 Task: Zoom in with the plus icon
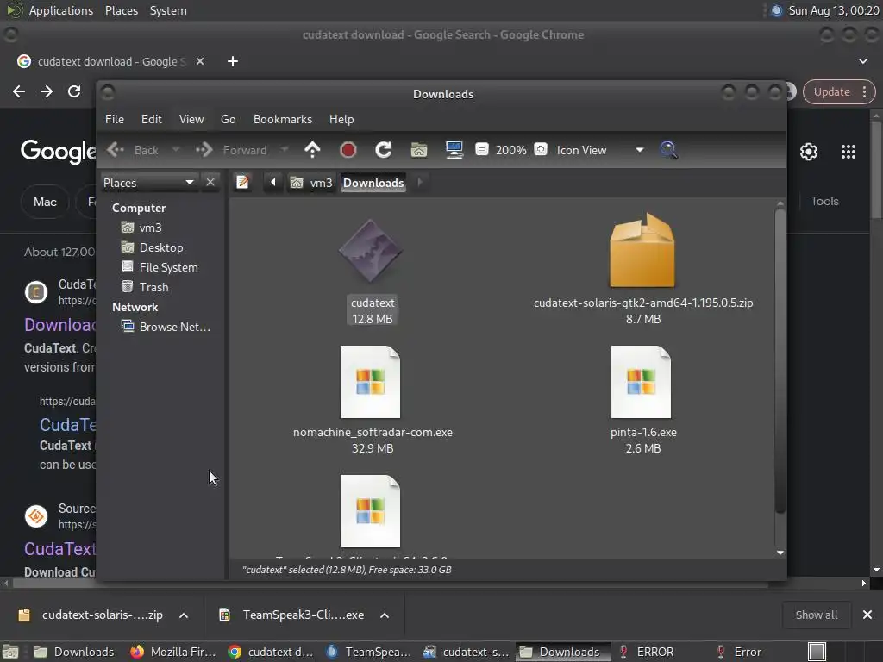(540, 149)
